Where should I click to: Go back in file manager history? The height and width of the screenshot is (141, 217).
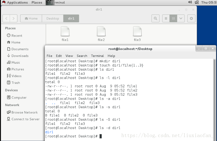(6, 18)
